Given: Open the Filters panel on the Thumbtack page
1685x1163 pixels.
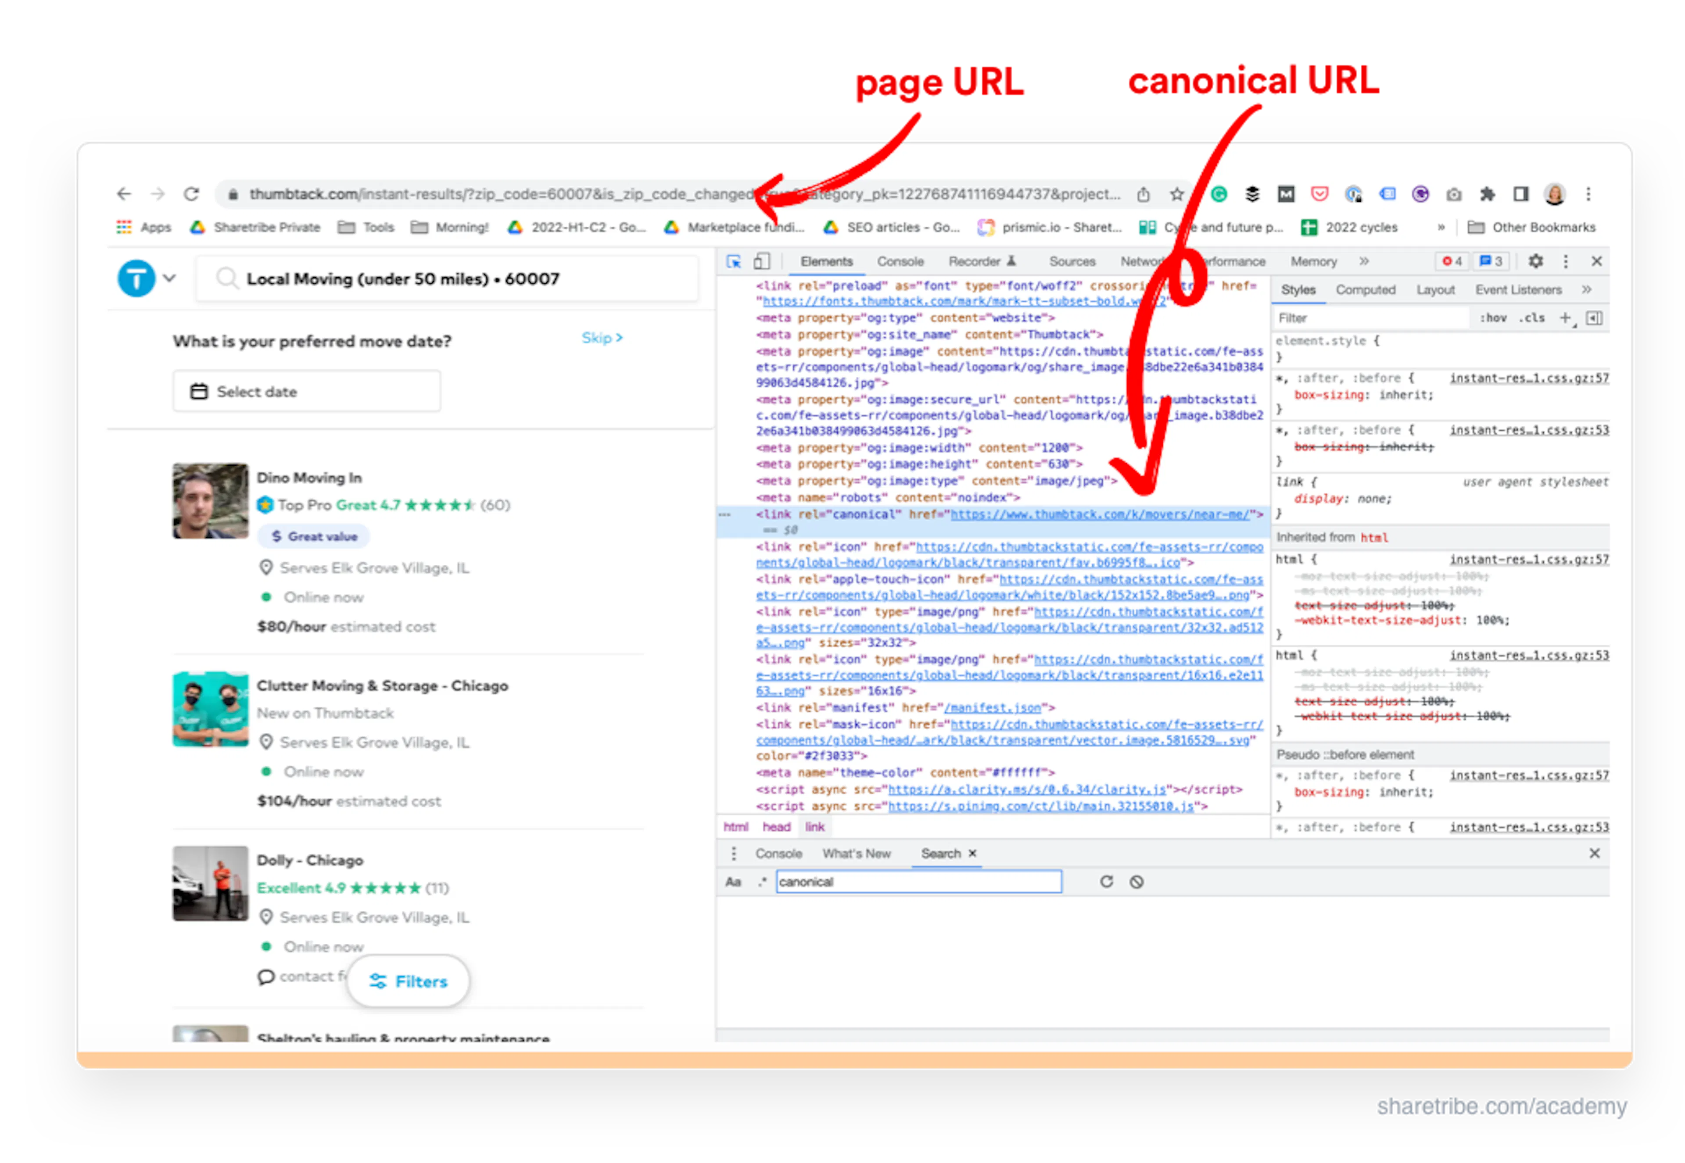Looking at the screenshot, I should click(x=409, y=981).
